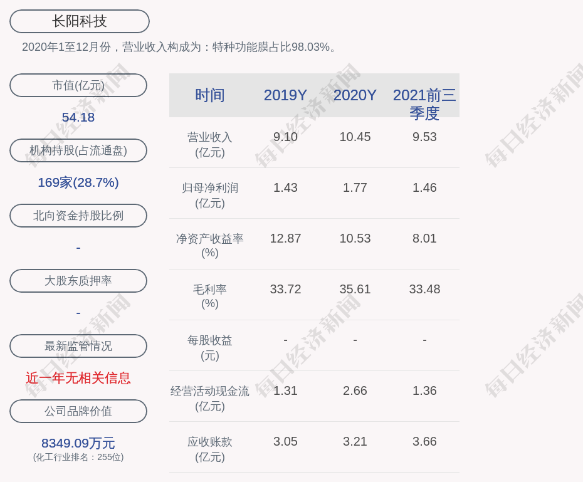Image resolution: width=583 pixels, height=482 pixels.
Task: Click the 2020Y column header
Action: [x=355, y=95]
